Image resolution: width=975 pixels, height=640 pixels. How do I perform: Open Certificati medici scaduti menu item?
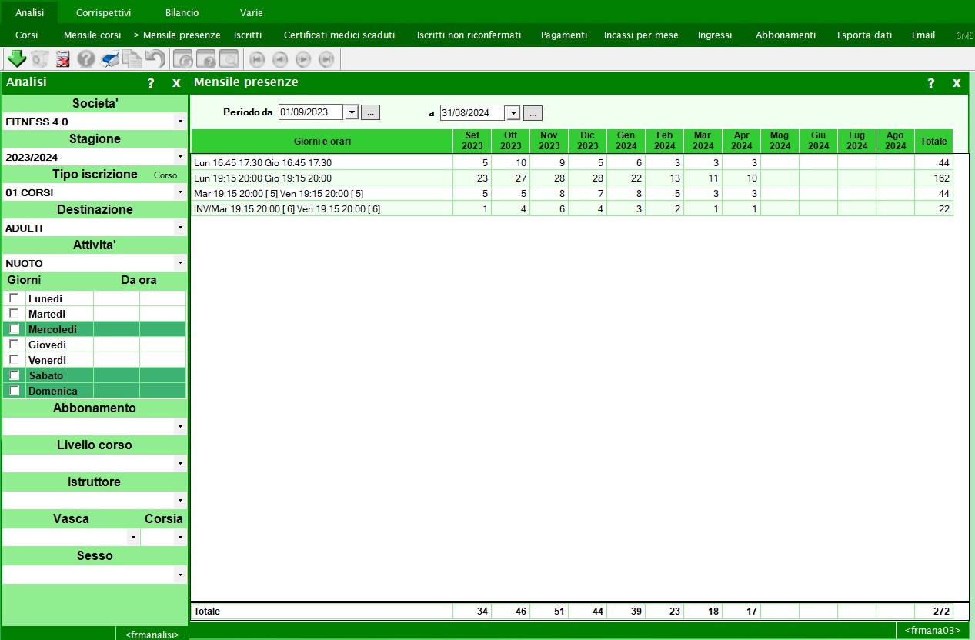point(339,35)
